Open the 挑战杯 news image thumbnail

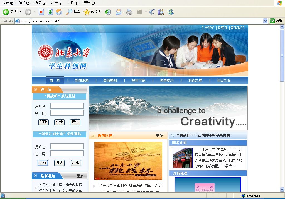[x=128, y=161]
